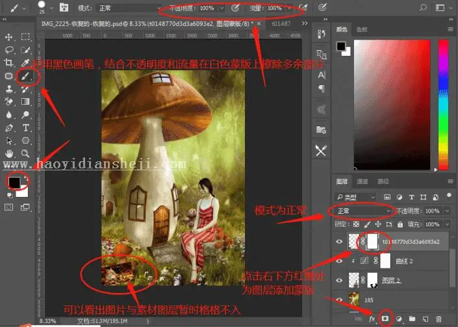This screenshot has height=327, width=458.
Task: Click the search icon in options bar
Action: click(x=423, y=8)
